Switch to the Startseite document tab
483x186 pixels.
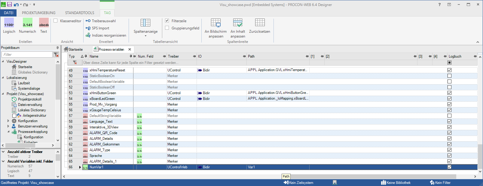[x=73, y=49]
